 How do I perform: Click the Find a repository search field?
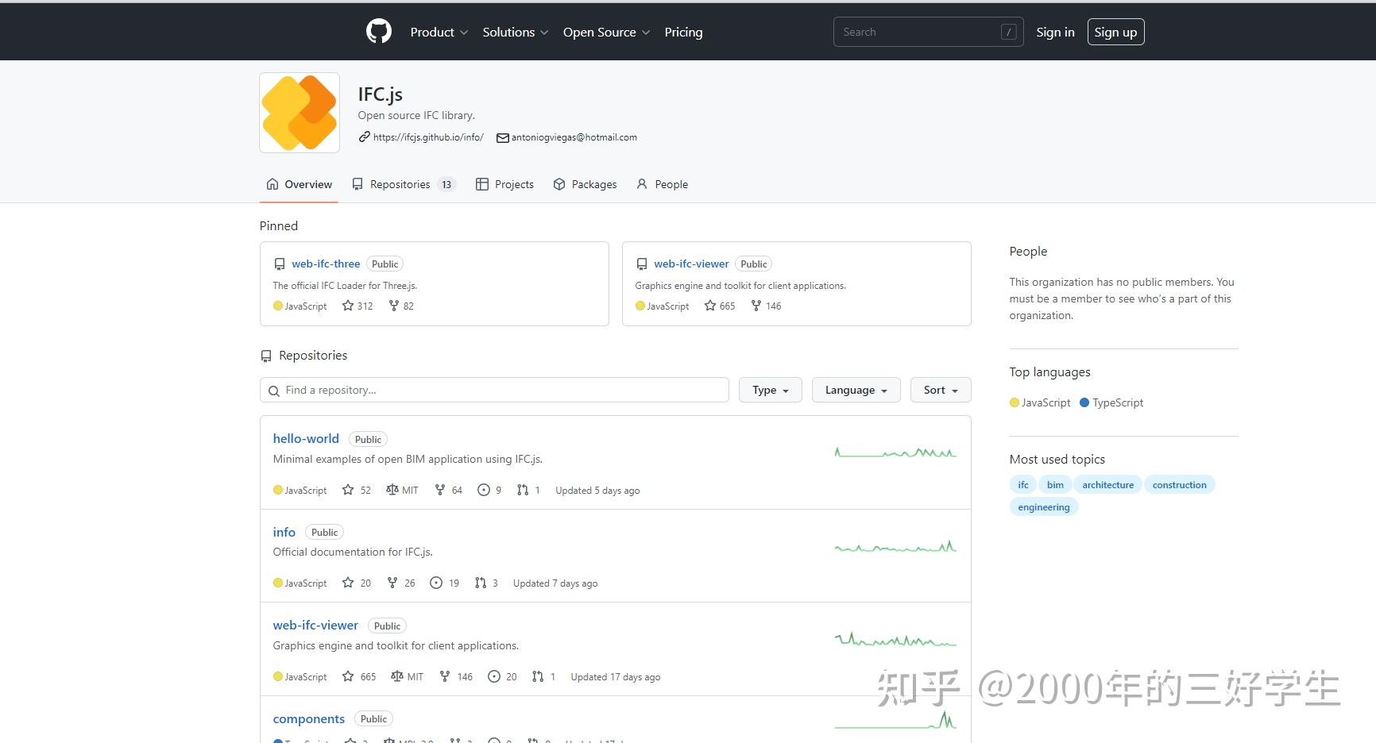pyautogui.click(x=494, y=390)
